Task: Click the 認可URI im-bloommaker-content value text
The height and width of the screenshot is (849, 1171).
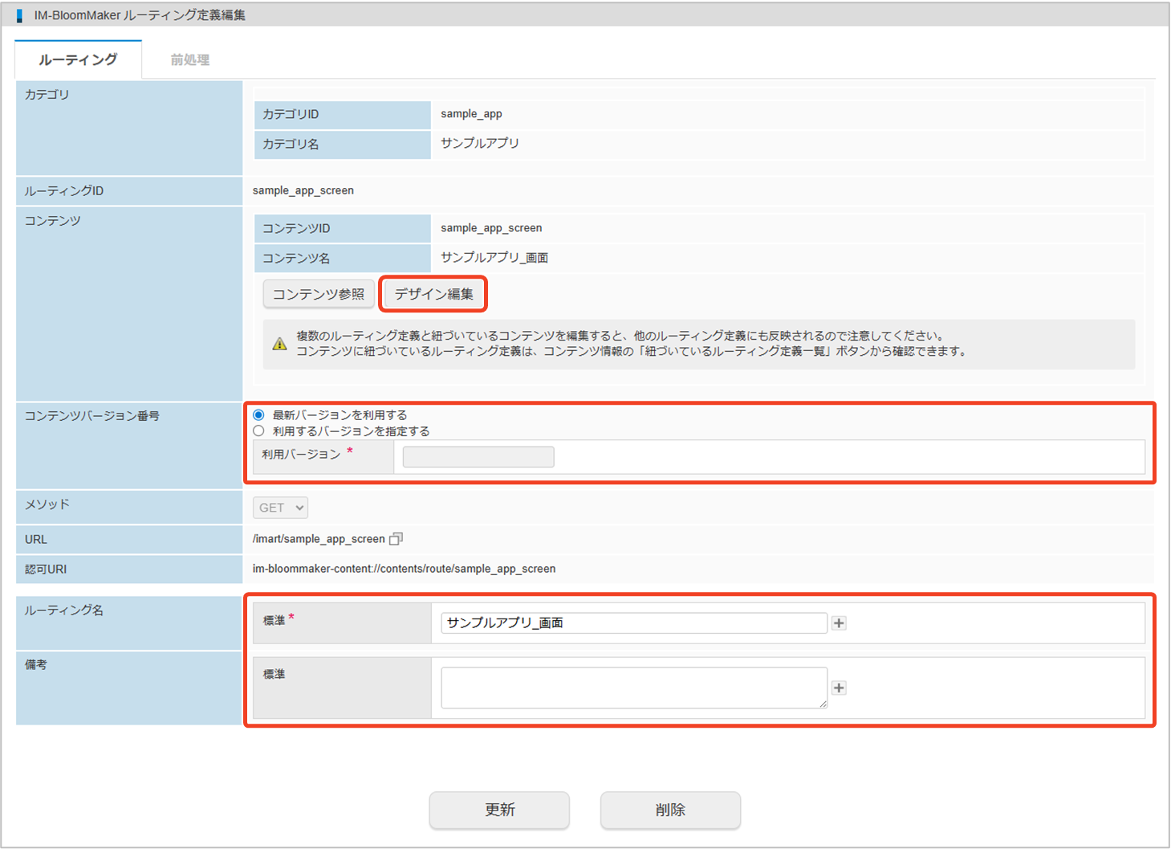Action: (x=404, y=569)
